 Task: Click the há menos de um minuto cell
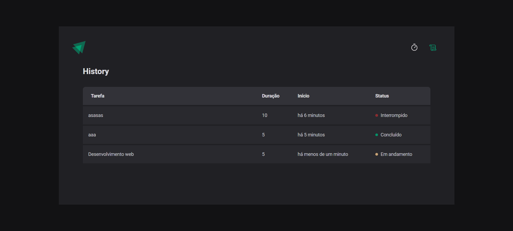[x=323, y=154]
